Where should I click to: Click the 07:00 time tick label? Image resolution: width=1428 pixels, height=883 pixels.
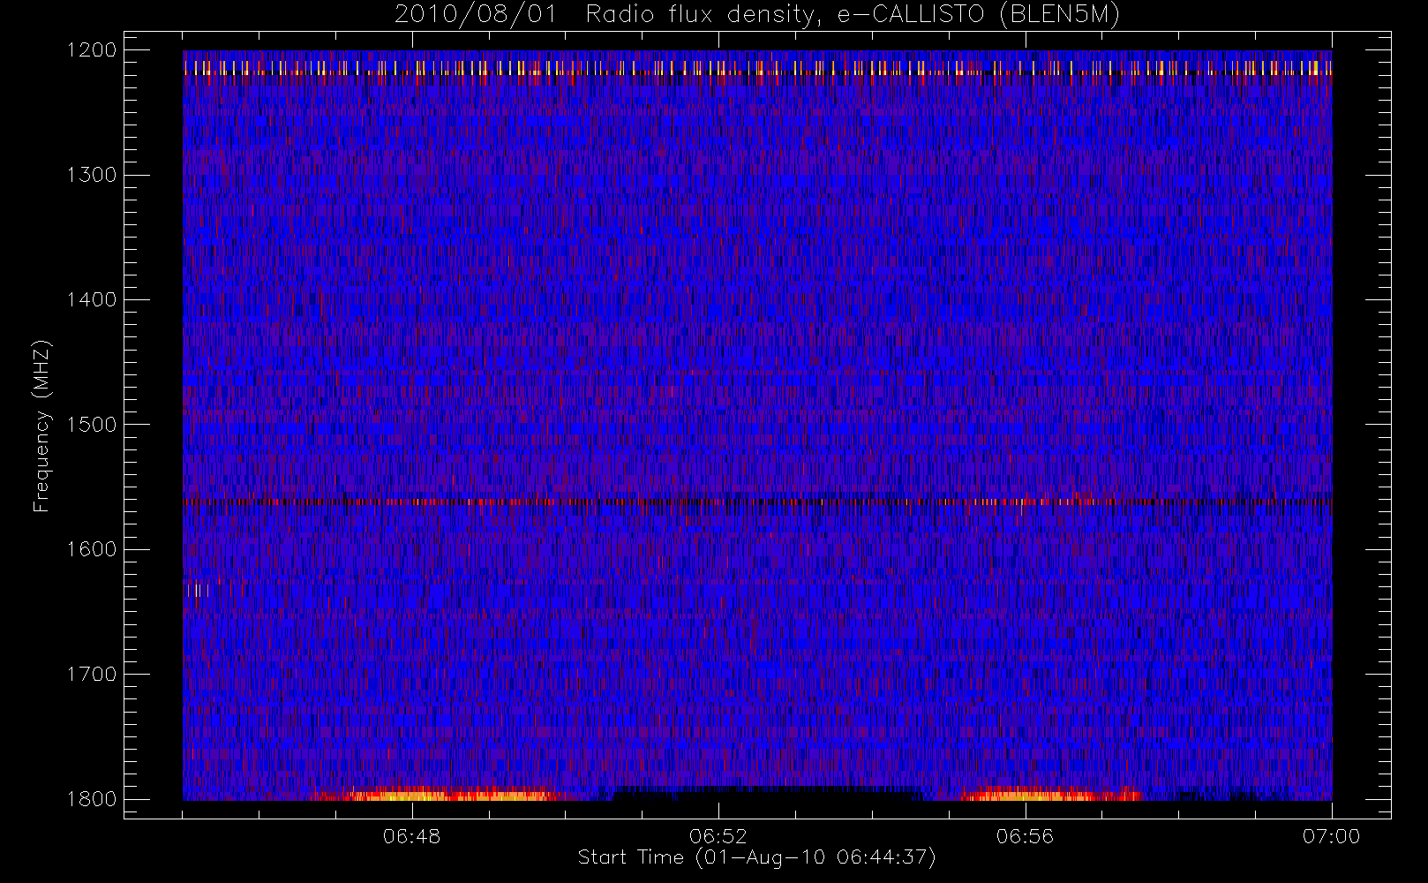[1332, 836]
